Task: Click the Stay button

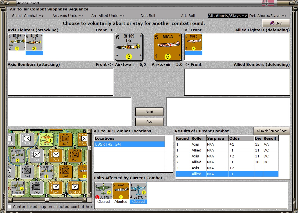Action: click(x=149, y=122)
